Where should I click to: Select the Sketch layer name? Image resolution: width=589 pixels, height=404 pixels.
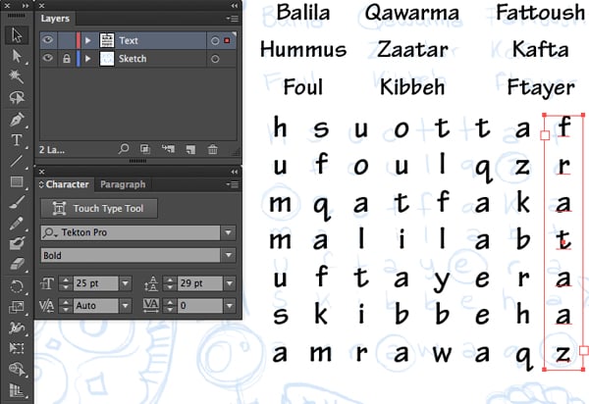pyautogui.click(x=133, y=59)
